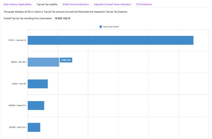212x139 pixels.
Task: Open the Safe Harbour Applicability tab
Action: tap(17, 4)
